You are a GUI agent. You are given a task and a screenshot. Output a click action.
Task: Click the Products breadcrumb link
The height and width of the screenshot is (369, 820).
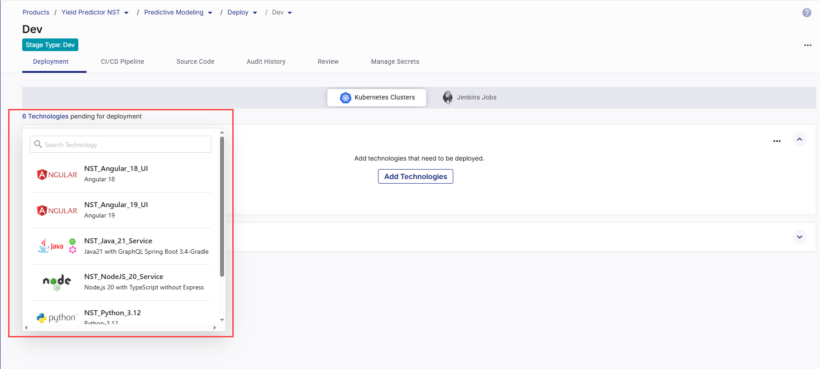click(36, 12)
